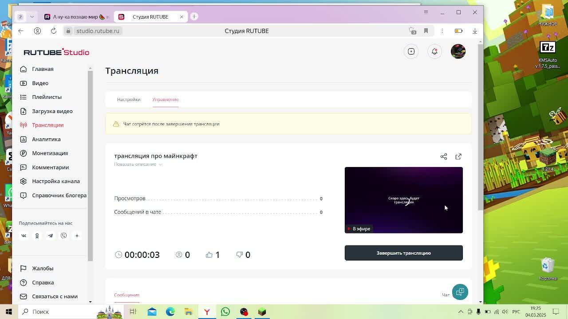Select the 'А ну-ка познаю мир' browser tab
This screenshot has width=568, height=319.
click(x=75, y=16)
